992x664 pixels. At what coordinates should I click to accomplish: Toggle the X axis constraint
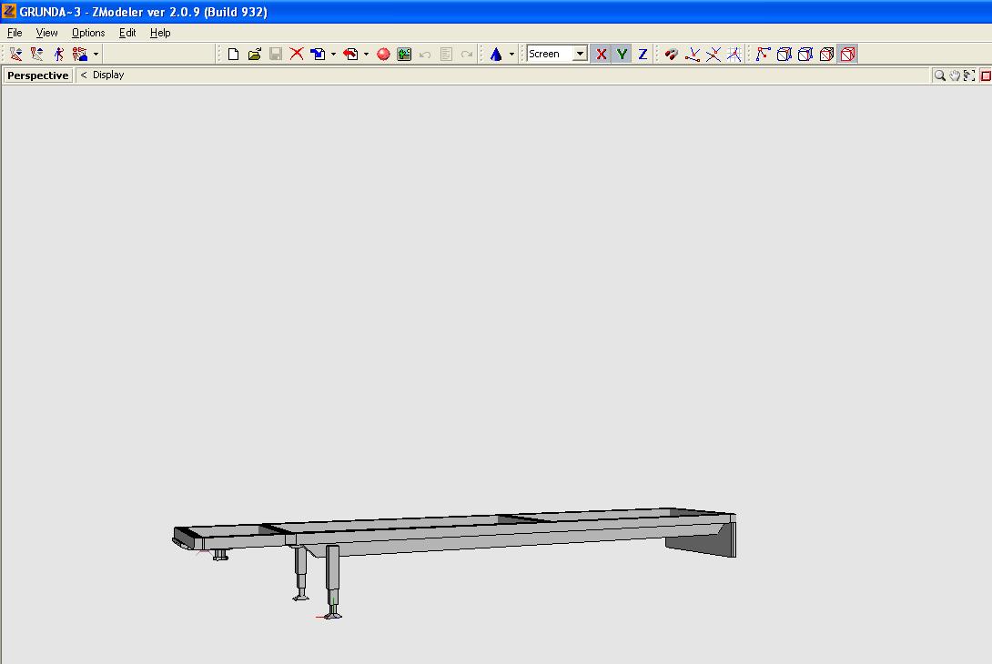[601, 55]
